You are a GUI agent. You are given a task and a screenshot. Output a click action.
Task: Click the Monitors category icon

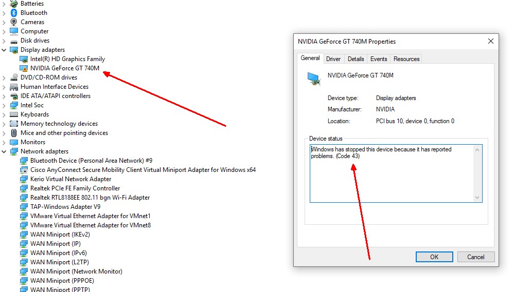pyautogui.click(x=13, y=142)
